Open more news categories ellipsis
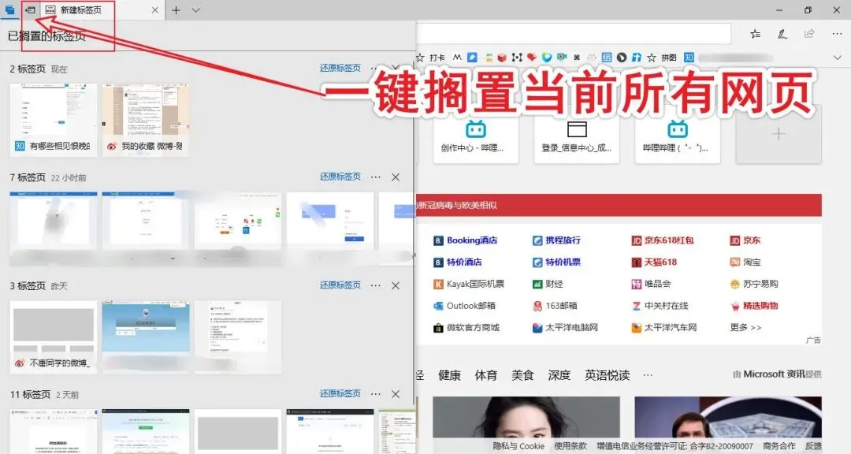This screenshot has height=454, width=851. (x=648, y=374)
